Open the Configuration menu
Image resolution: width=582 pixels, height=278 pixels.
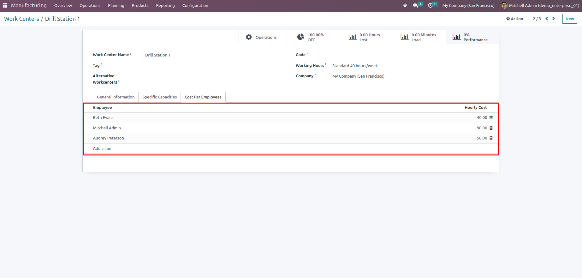[195, 5]
